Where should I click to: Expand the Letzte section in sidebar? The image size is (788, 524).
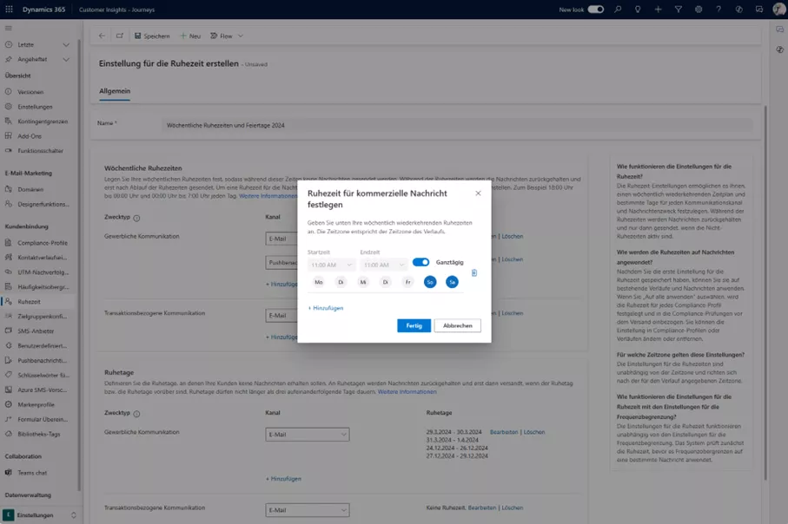point(66,44)
